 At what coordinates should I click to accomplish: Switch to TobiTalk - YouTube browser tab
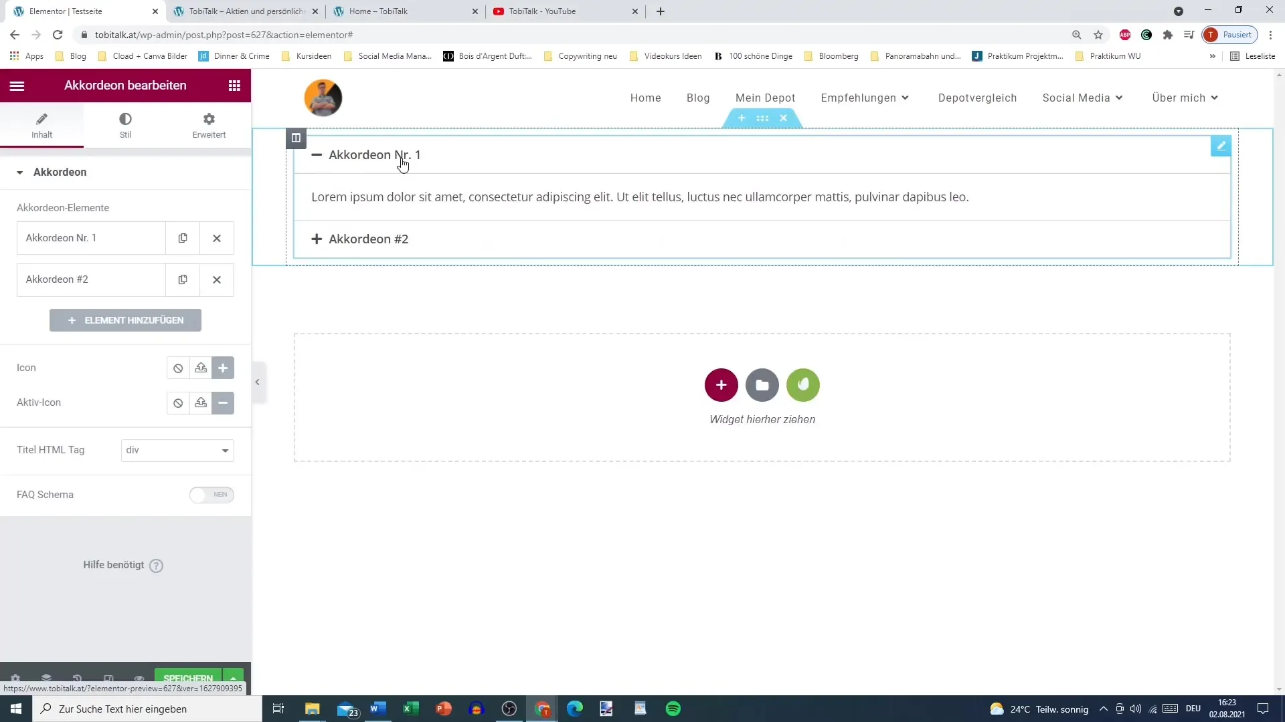point(565,11)
